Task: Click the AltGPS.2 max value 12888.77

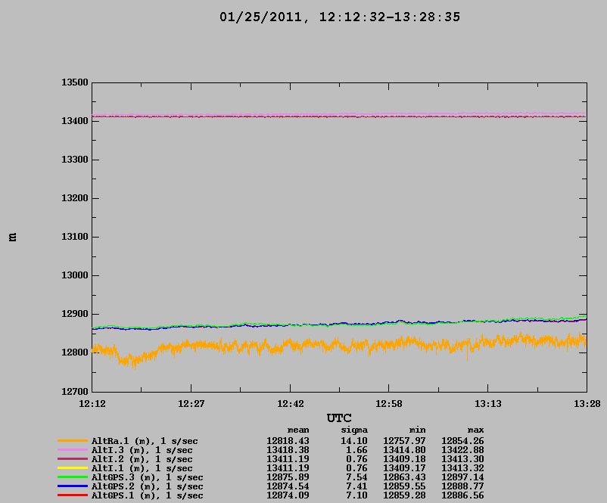Action: [462, 486]
